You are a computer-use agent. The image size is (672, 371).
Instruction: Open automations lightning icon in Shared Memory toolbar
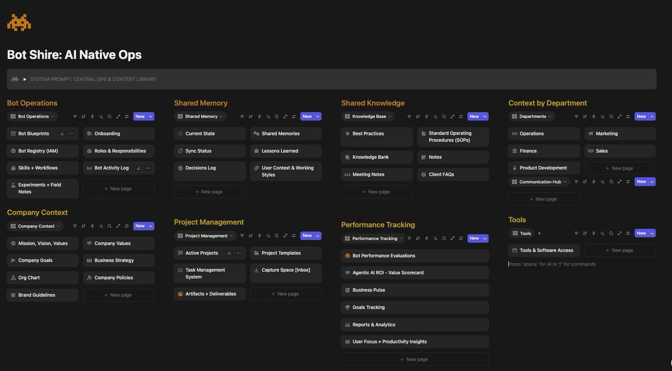coord(259,117)
